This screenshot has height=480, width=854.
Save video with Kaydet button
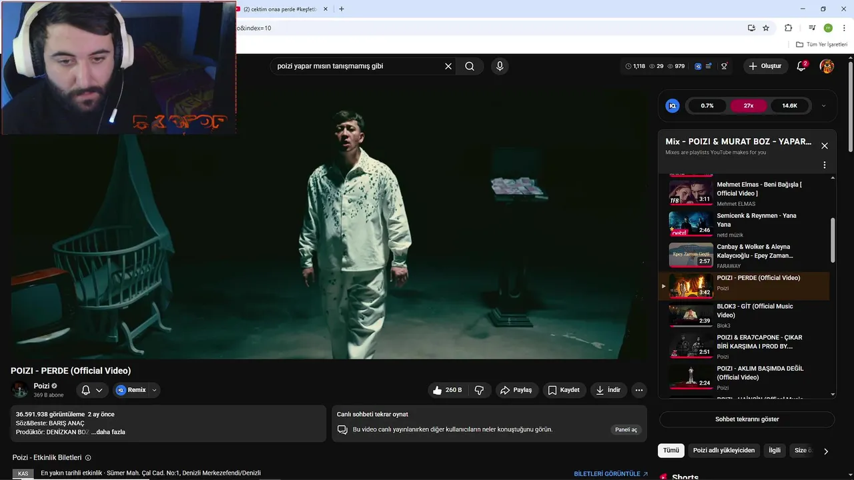pos(564,390)
